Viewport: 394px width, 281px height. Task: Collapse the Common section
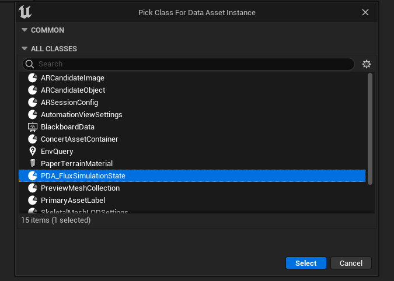25,30
